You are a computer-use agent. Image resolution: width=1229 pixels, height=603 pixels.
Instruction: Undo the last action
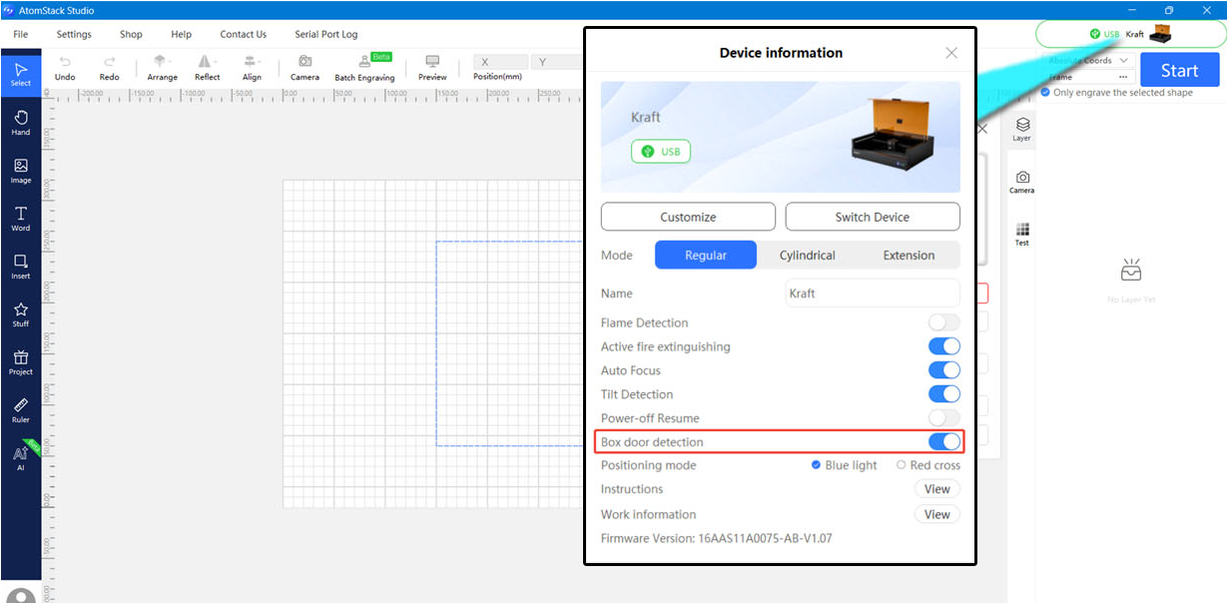point(65,68)
